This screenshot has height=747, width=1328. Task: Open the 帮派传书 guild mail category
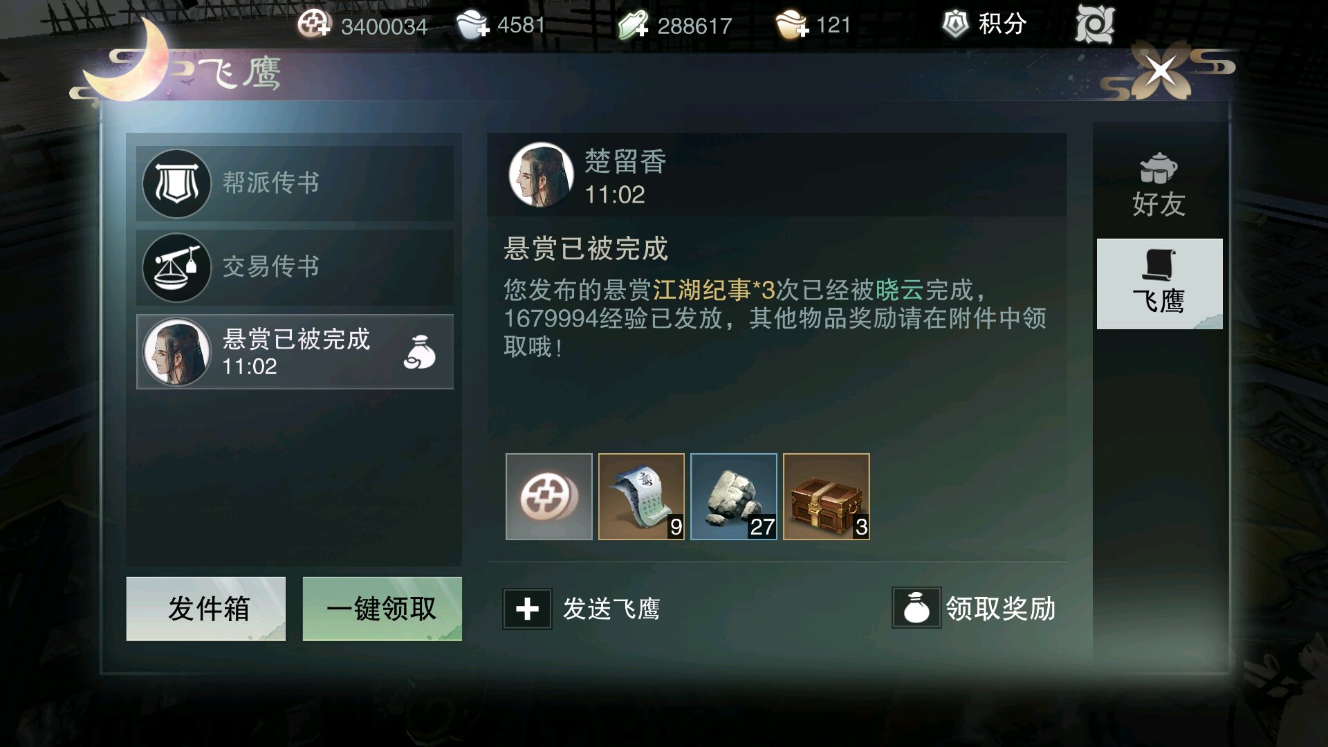click(x=295, y=183)
